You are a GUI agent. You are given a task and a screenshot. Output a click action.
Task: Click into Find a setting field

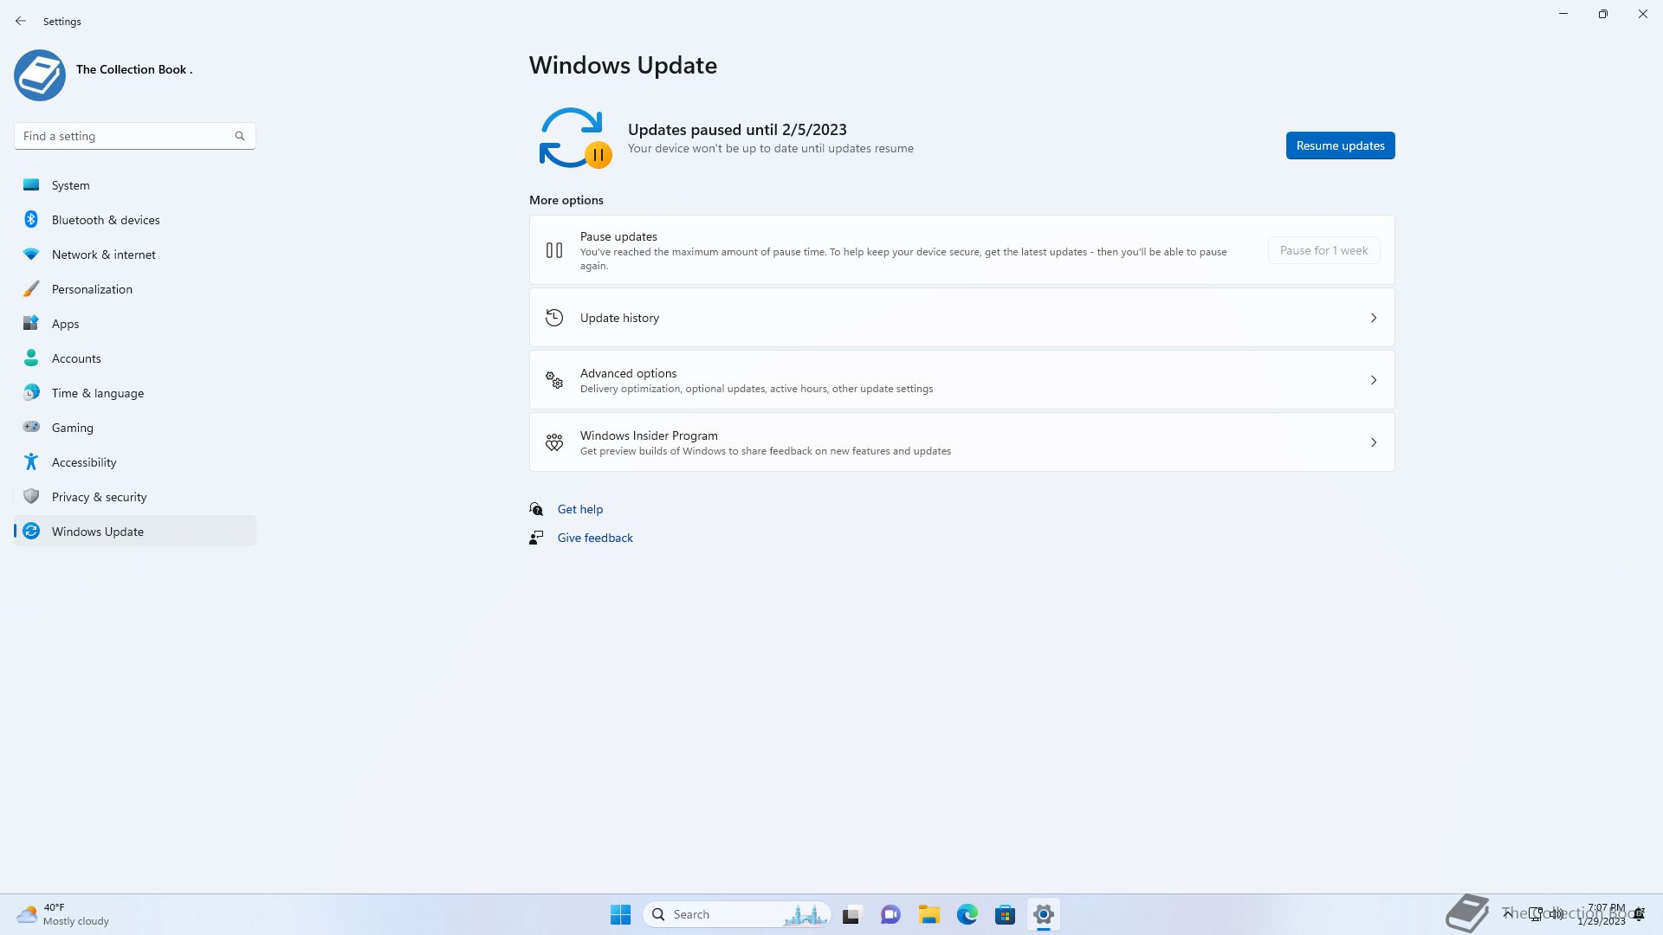(134, 136)
